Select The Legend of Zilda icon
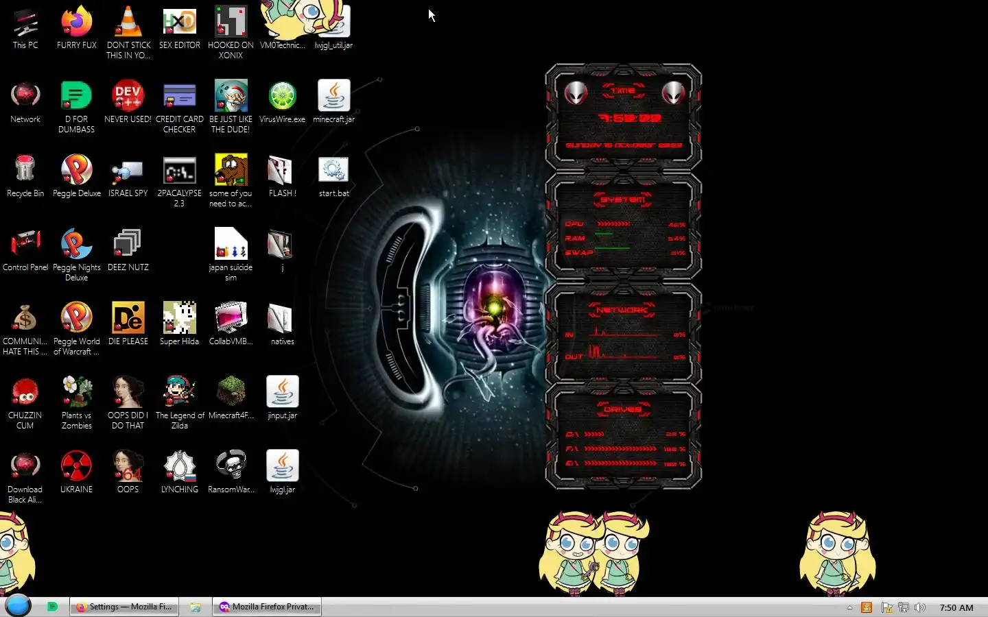This screenshot has width=988, height=617. point(180,402)
